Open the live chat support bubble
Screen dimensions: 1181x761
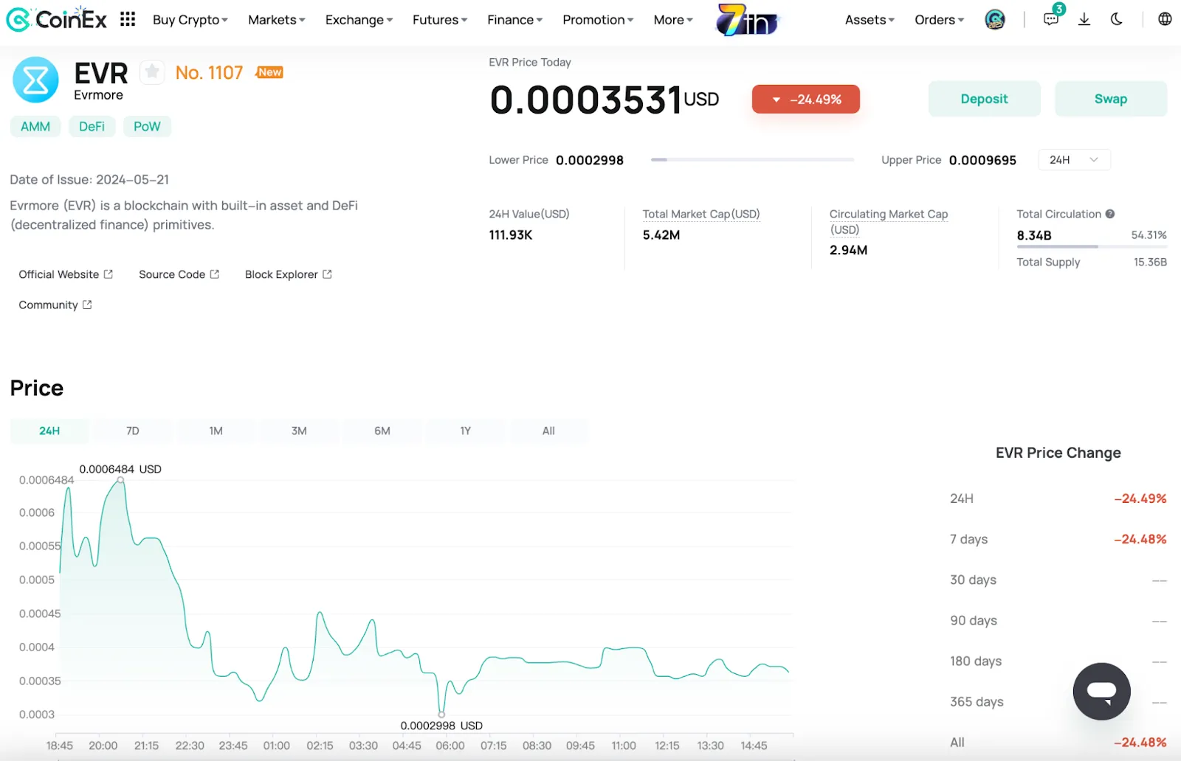(x=1101, y=691)
